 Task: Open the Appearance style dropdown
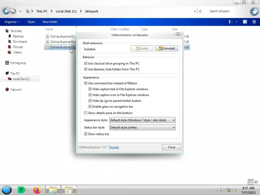pos(142,120)
